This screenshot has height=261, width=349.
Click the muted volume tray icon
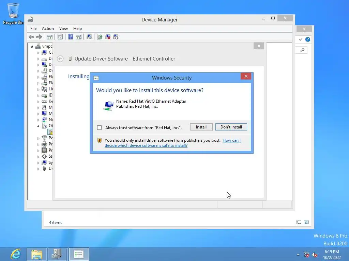click(315, 255)
